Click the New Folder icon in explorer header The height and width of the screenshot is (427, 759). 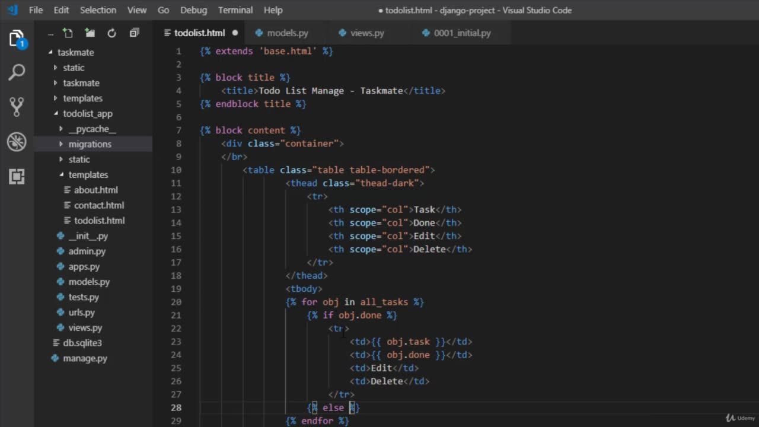pyautogui.click(x=90, y=33)
